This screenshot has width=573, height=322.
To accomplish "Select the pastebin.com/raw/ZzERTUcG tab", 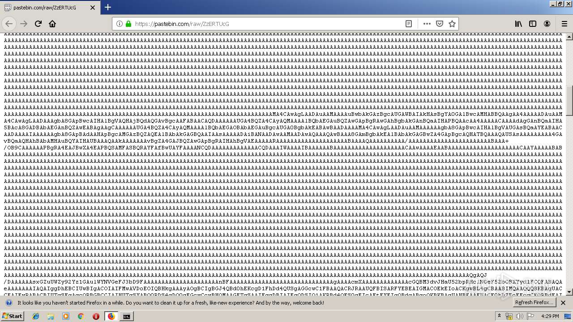I will [50, 8].
